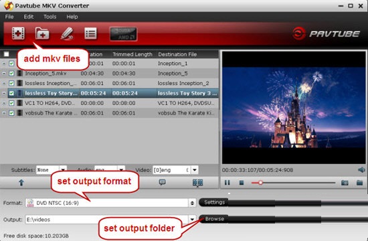Toggle the CUDA AMD acceleration button
368x241 pixels.
point(124,34)
